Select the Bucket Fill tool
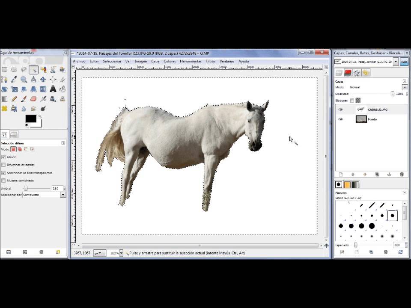This screenshot has height=308, width=411. pos(63,89)
